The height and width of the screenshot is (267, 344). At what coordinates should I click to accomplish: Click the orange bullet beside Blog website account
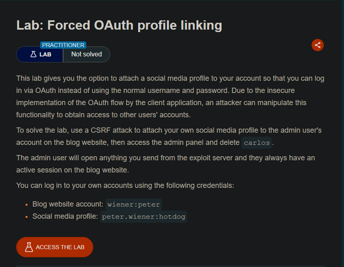[27, 205]
